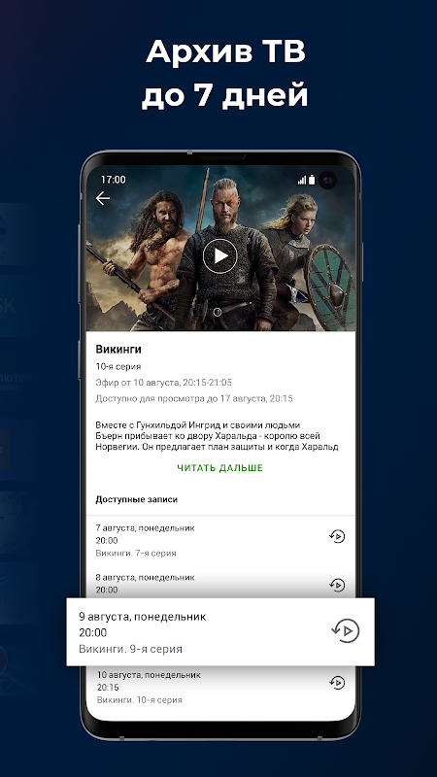This screenshot has width=437, height=777.
Task: Tap the episode description paragraph
Action: pos(217,436)
